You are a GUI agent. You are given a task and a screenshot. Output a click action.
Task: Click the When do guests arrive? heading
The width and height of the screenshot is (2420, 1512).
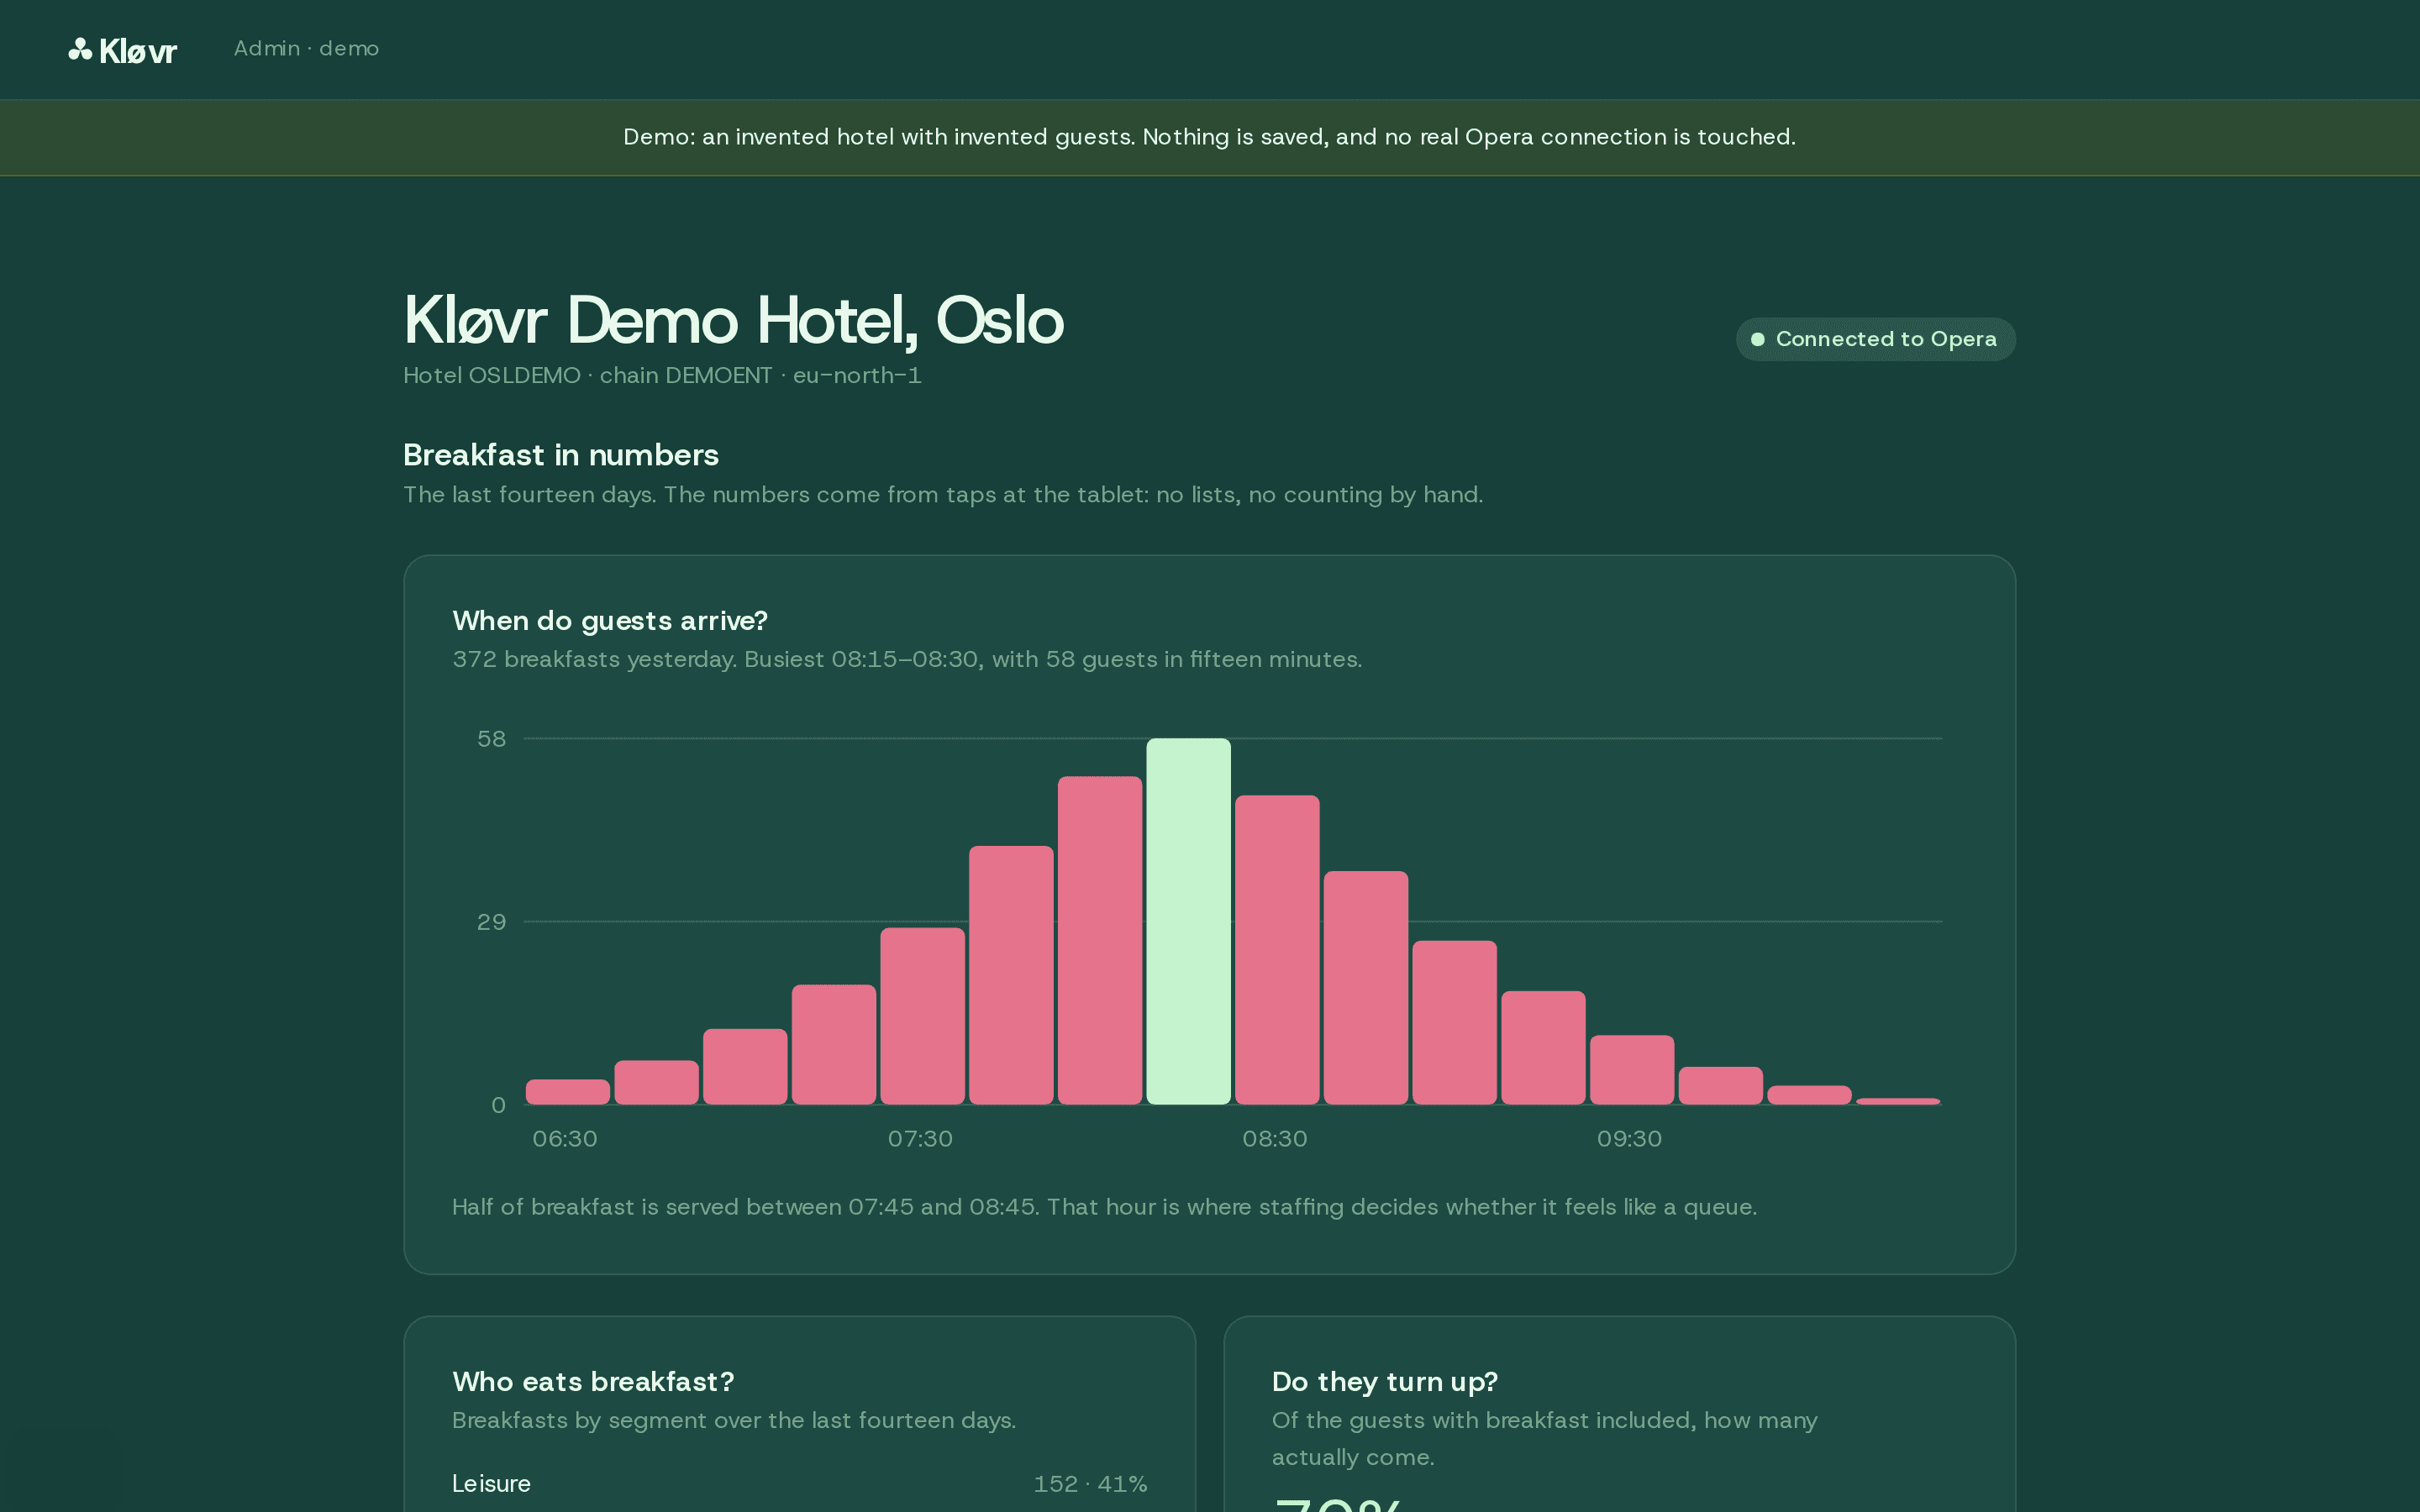(x=610, y=621)
